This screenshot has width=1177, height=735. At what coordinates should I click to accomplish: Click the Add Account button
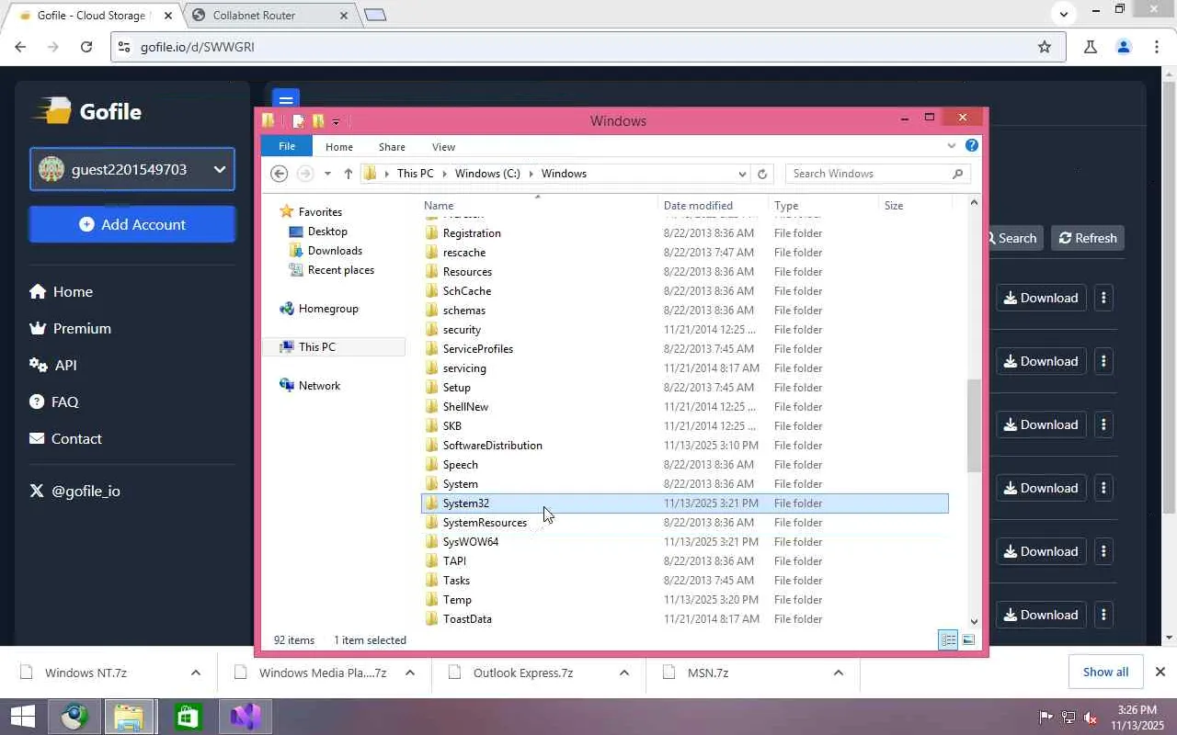coord(132,224)
